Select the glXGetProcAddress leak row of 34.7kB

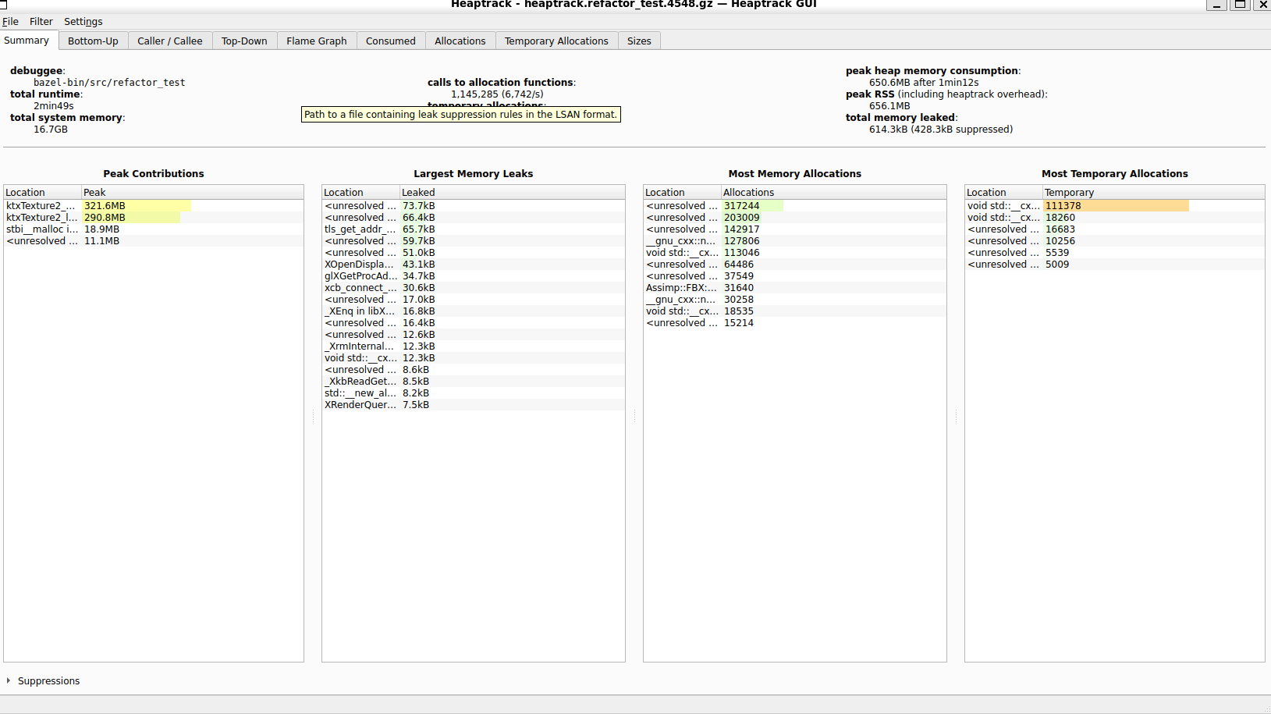(359, 276)
